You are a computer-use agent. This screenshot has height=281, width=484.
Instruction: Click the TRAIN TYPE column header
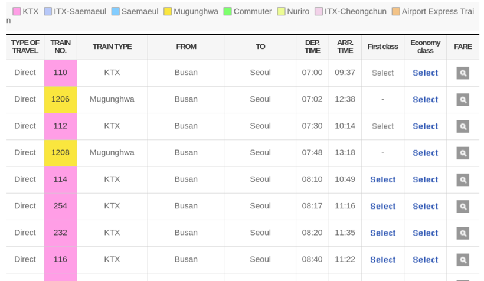pyautogui.click(x=112, y=47)
